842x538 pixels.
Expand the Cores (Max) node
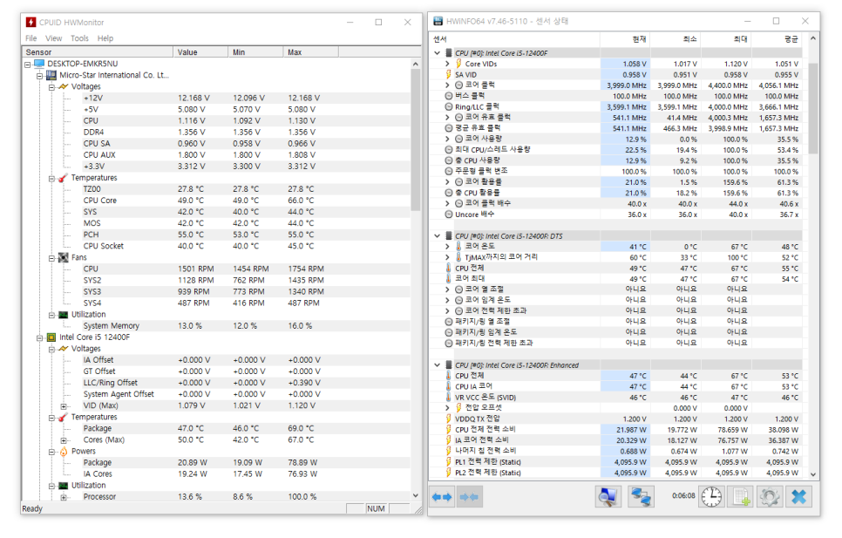click(64, 440)
